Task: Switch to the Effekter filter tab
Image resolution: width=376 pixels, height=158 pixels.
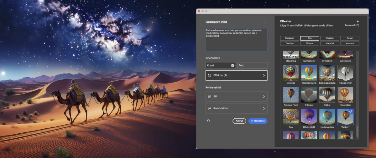Action: (310, 43)
